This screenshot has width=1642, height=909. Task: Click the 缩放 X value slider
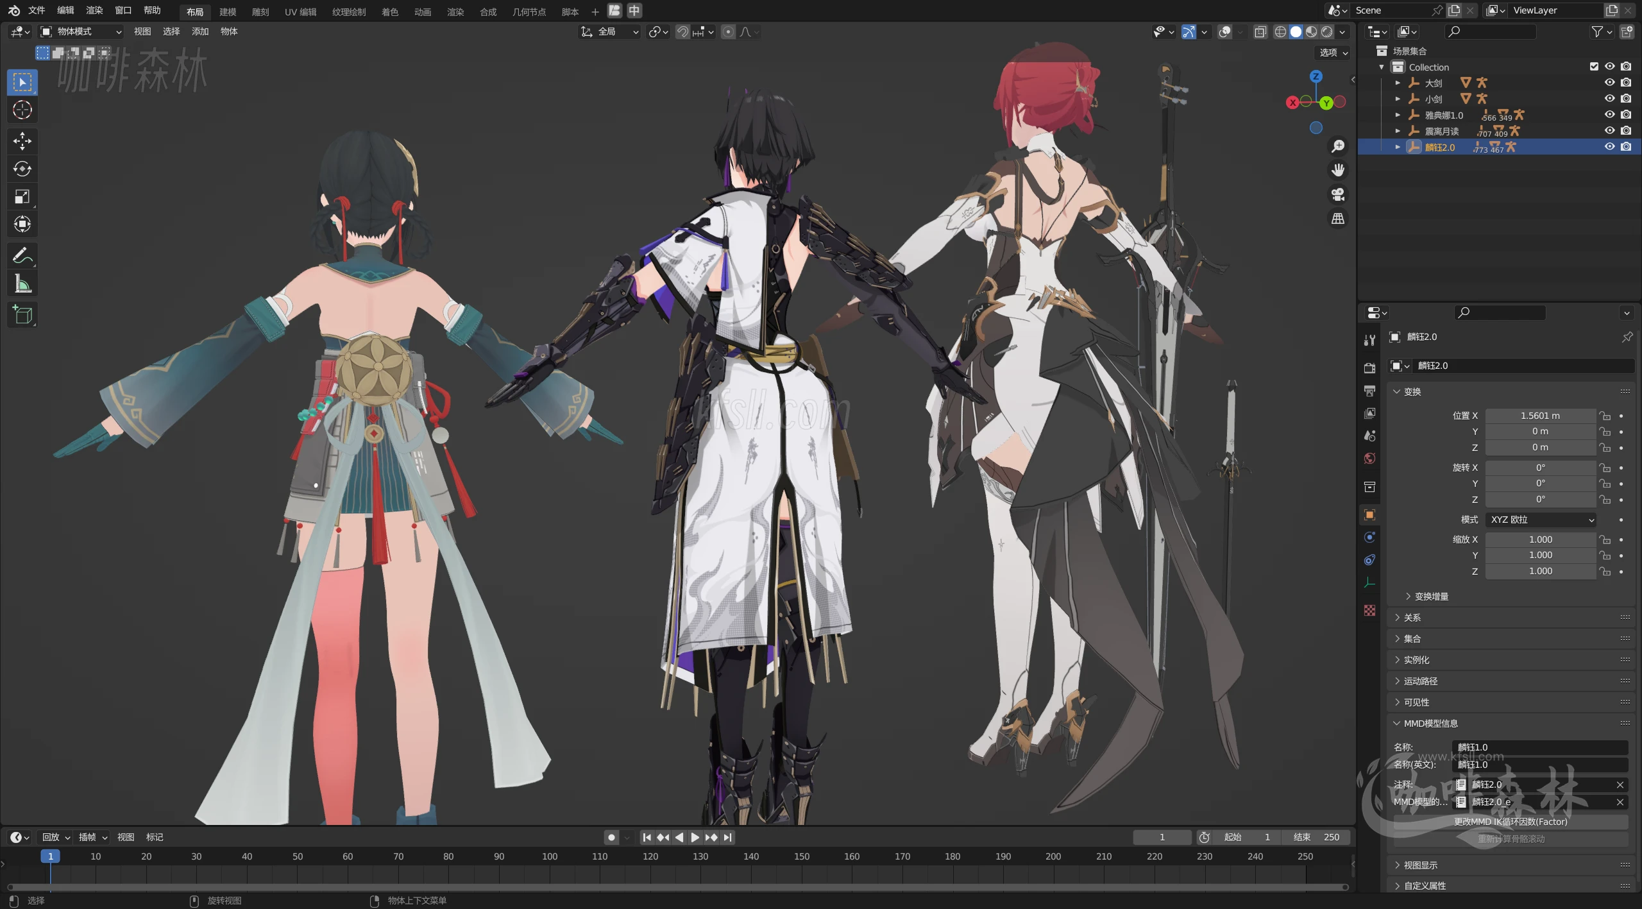point(1541,539)
